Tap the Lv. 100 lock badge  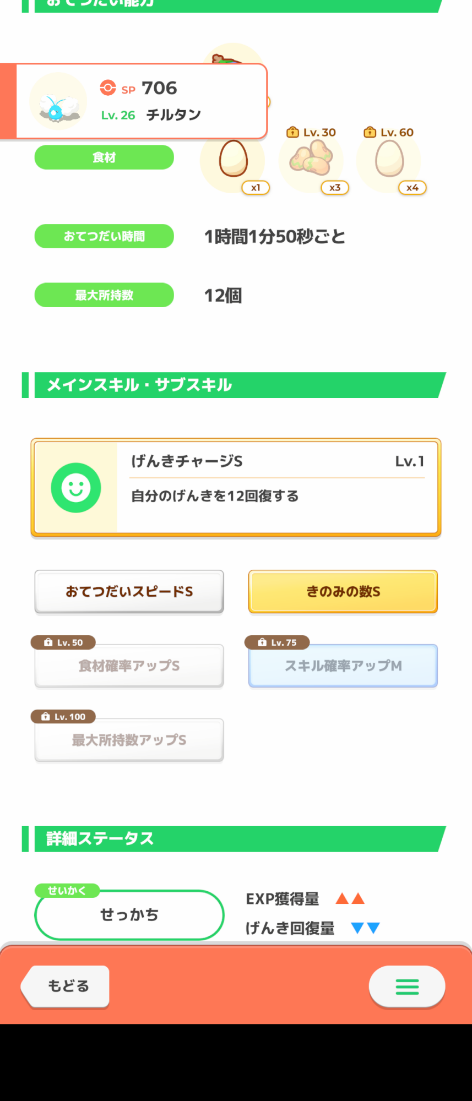[63, 717]
